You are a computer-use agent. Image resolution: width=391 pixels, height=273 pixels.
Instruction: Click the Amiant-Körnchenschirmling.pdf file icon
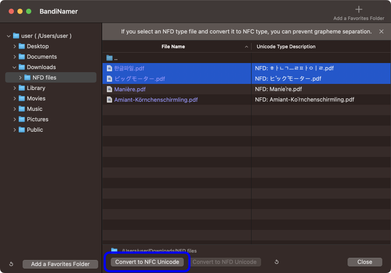click(109, 100)
